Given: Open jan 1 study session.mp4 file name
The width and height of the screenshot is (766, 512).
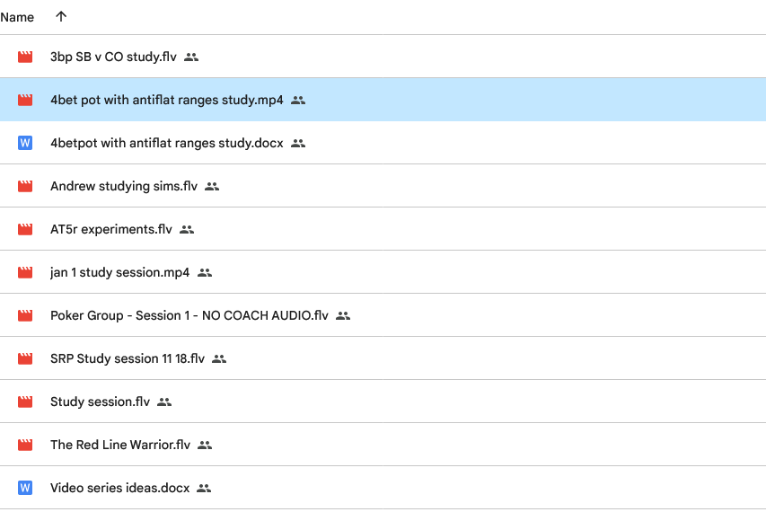Looking at the screenshot, I should 119,273.
